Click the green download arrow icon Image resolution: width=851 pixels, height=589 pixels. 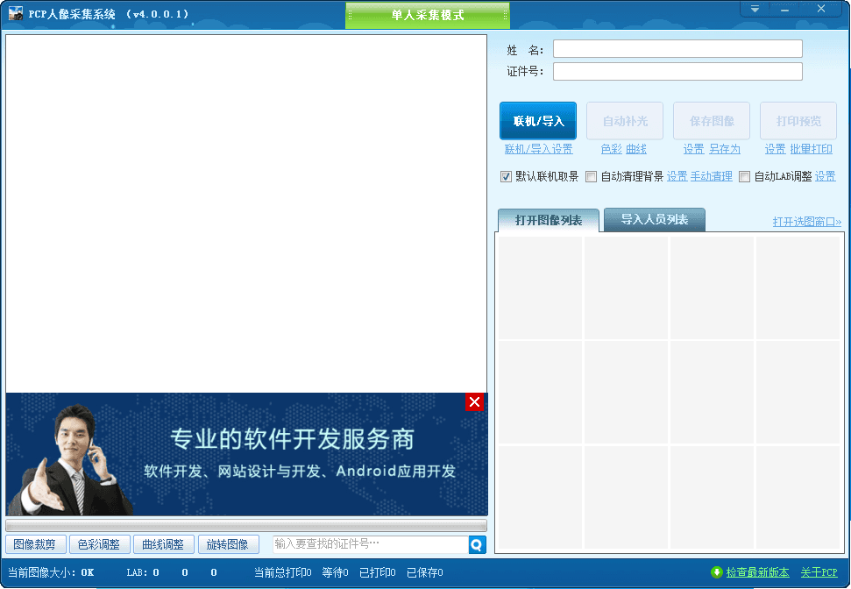coord(716,572)
